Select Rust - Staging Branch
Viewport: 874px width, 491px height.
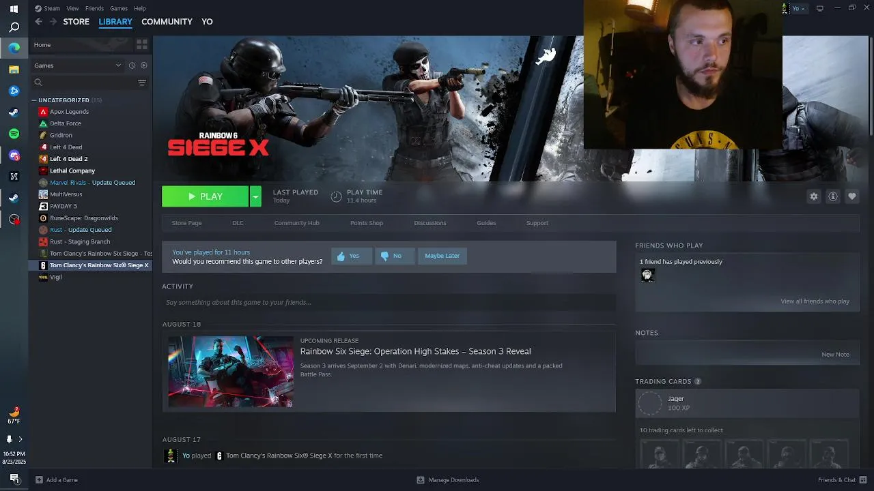tap(80, 241)
